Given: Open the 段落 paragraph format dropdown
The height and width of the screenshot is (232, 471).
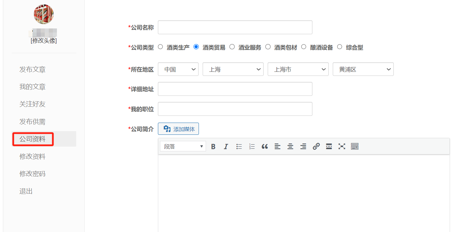Looking at the screenshot, I should [x=183, y=146].
